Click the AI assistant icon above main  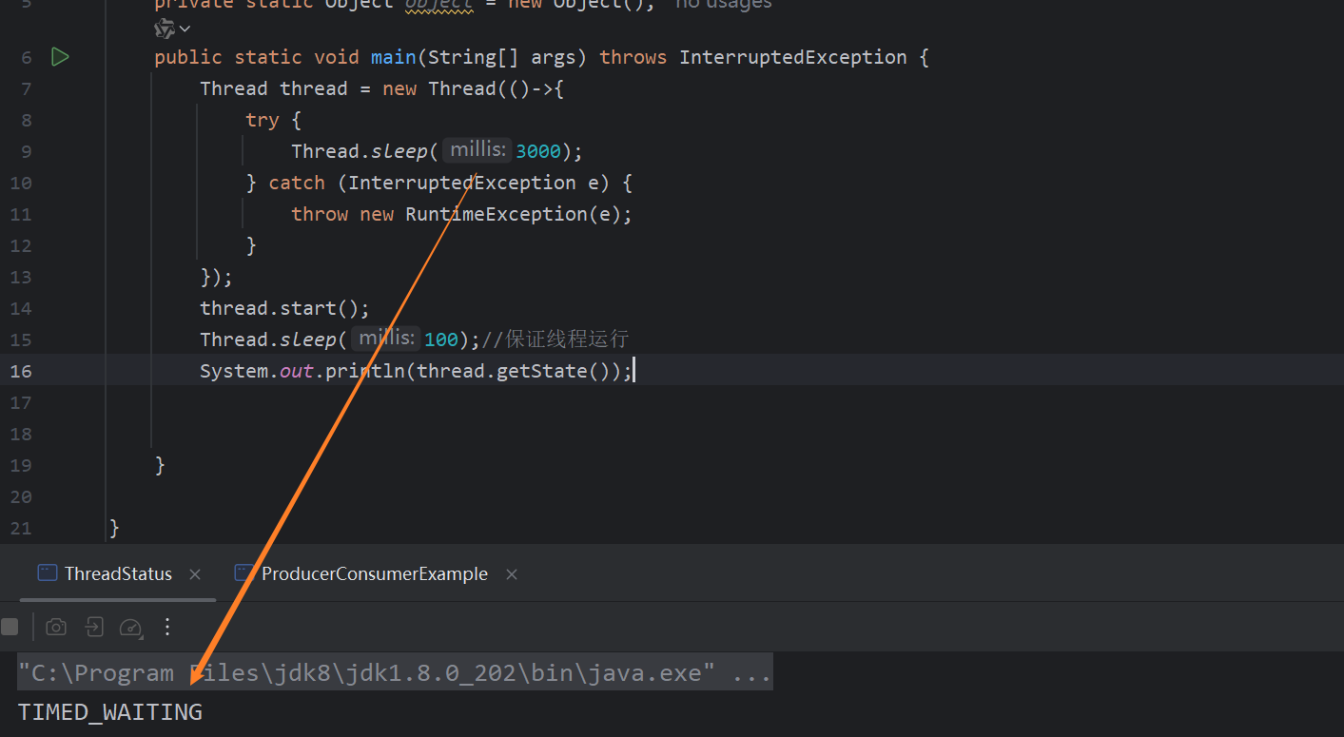pyautogui.click(x=164, y=29)
